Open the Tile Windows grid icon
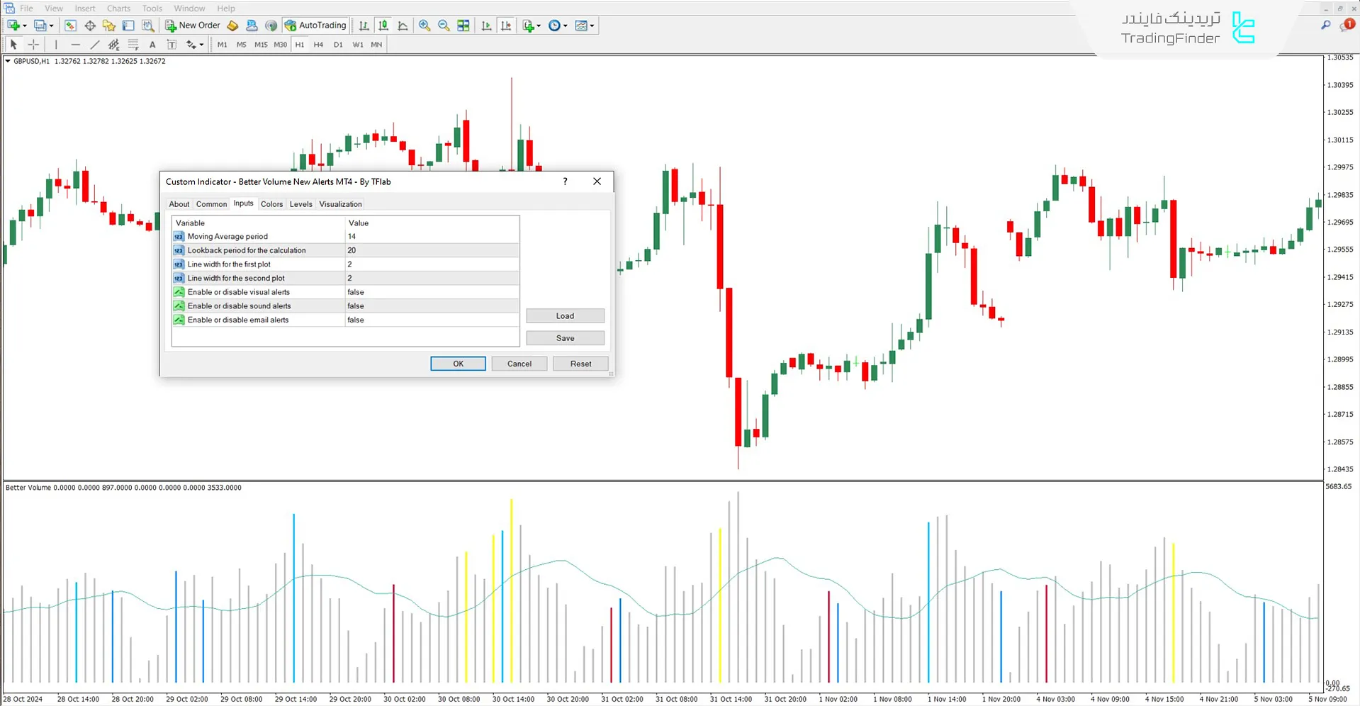This screenshot has width=1360, height=706. coord(463,26)
